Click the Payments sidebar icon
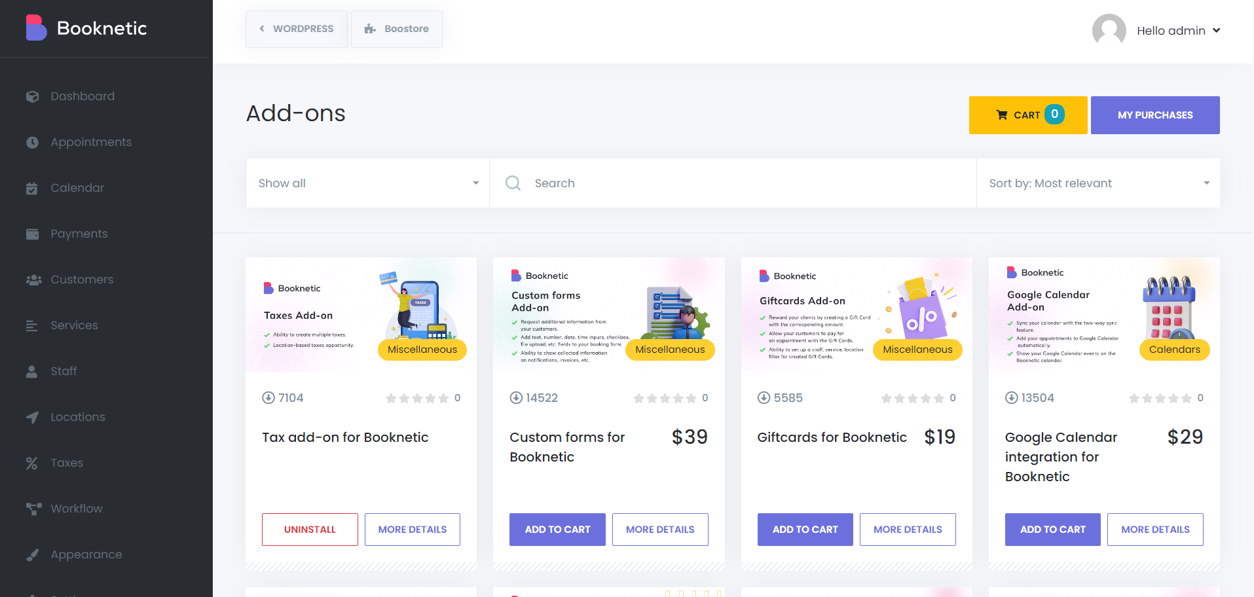 tap(32, 234)
